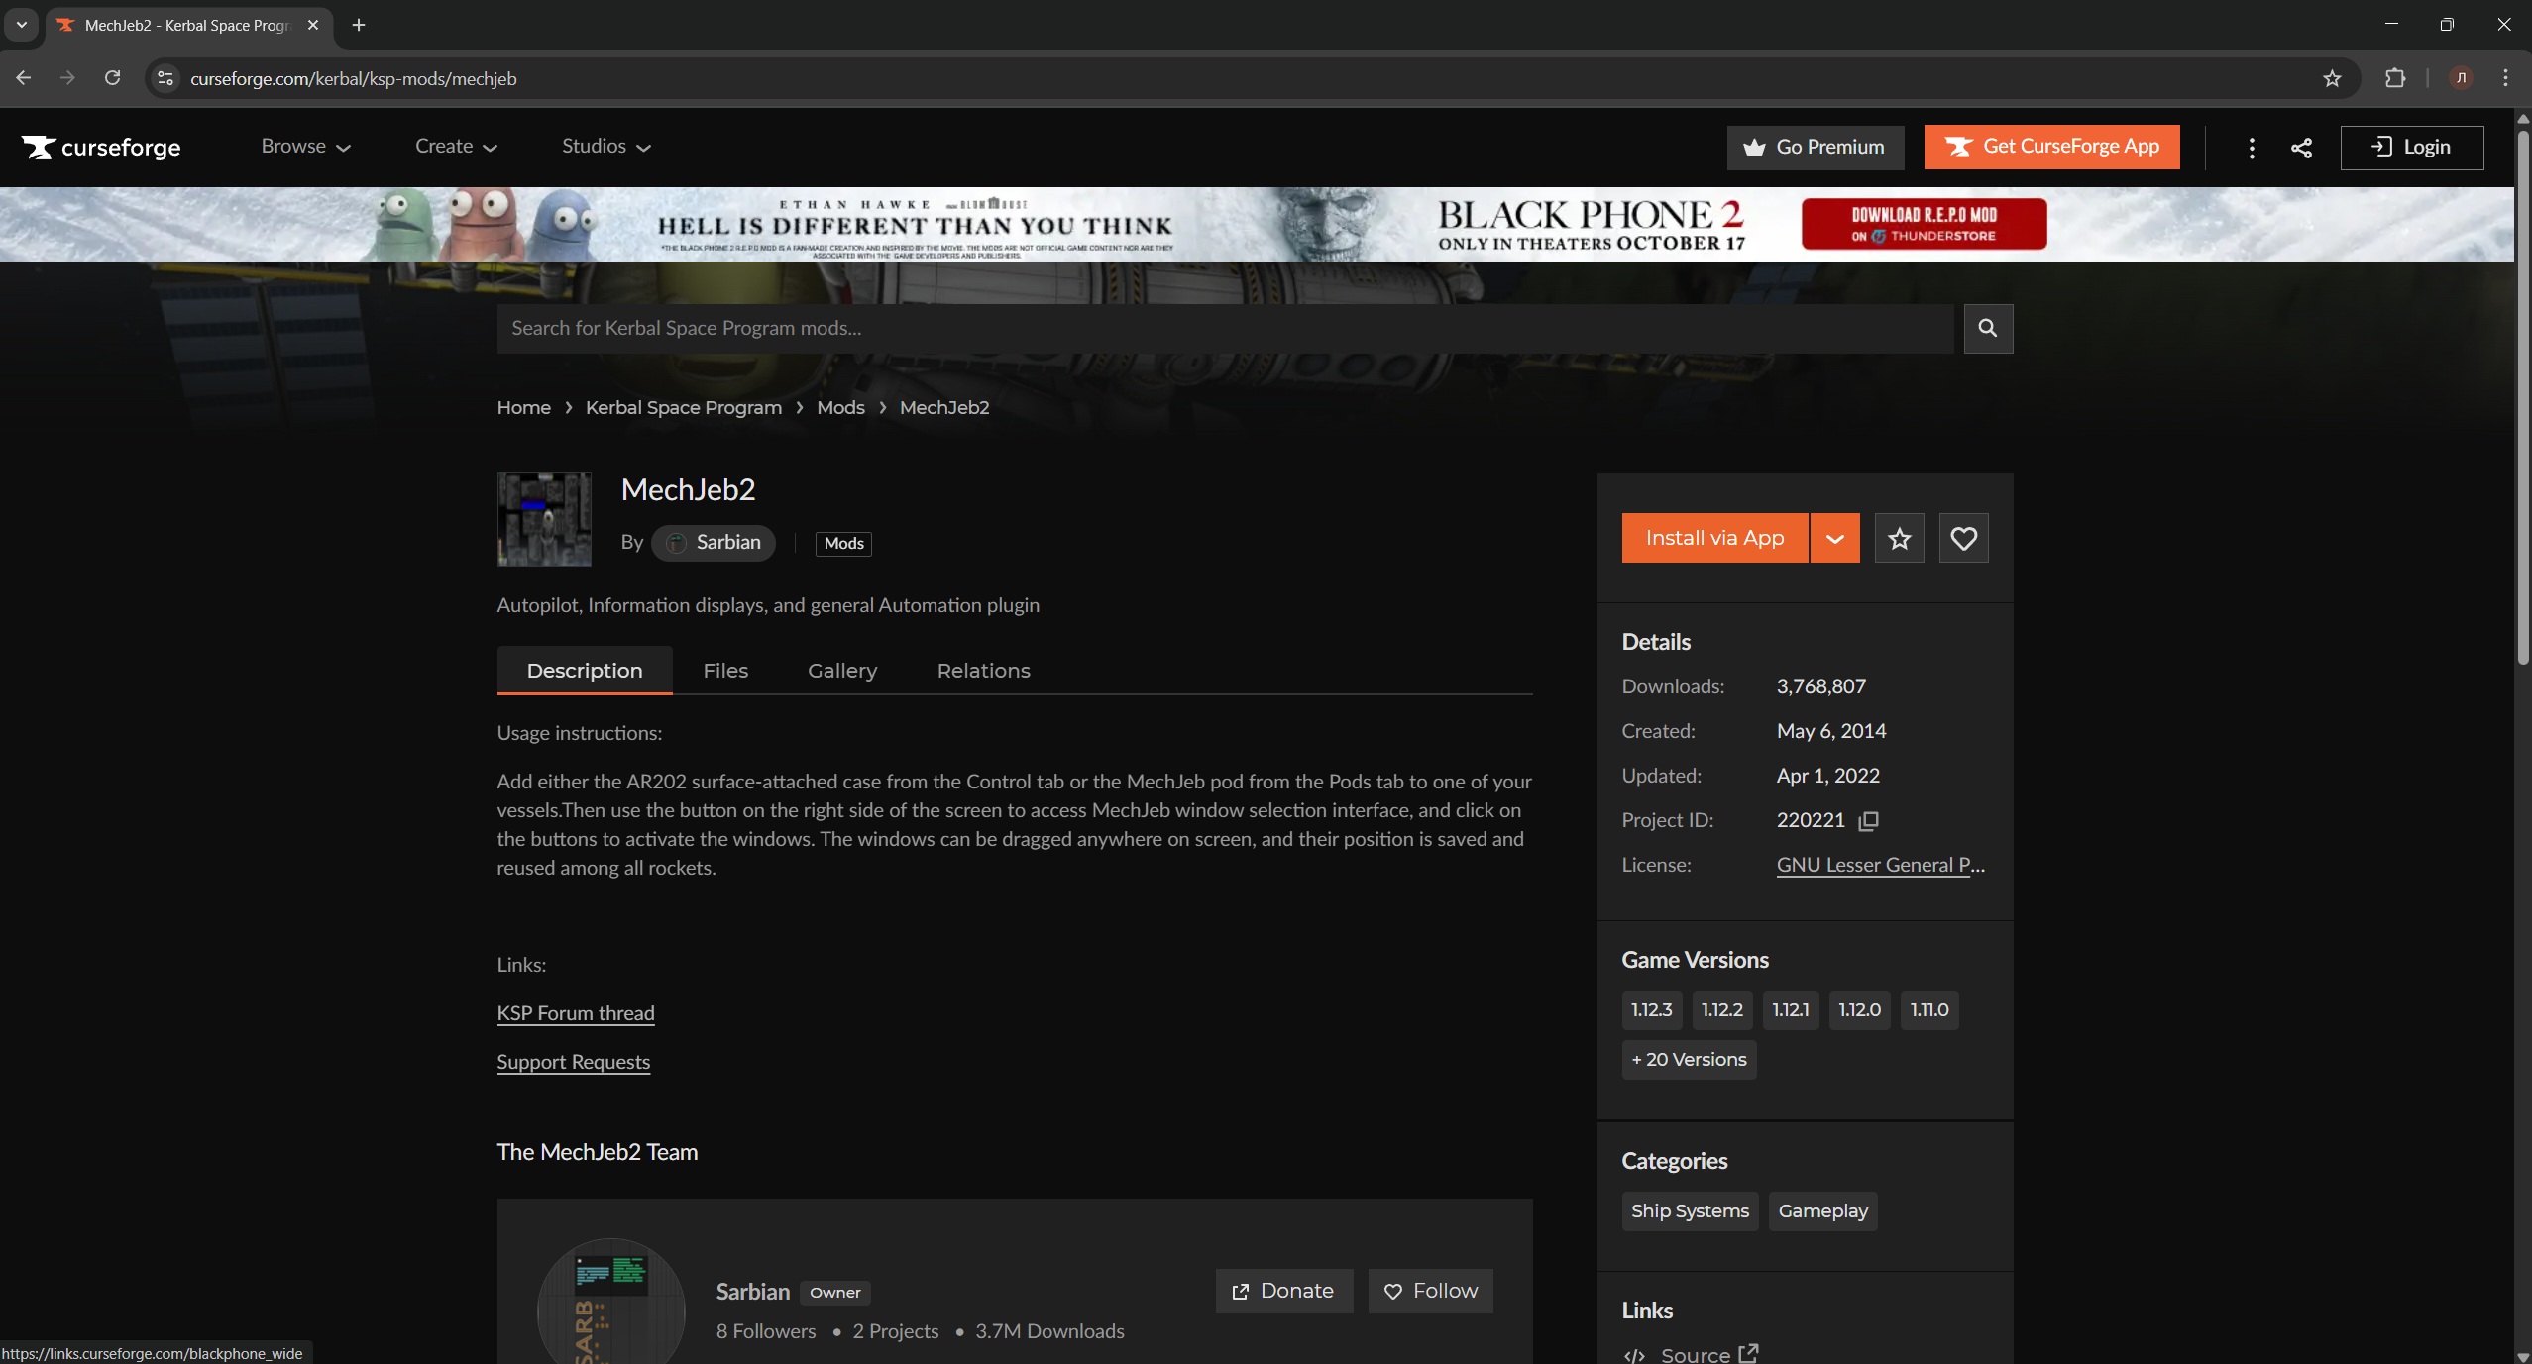Screen dimensions: 2532x1364
Task: Expand the Browse menu
Action: (305, 147)
